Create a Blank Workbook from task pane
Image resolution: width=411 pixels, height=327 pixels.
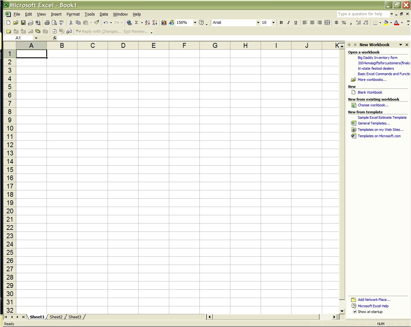[x=370, y=92]
